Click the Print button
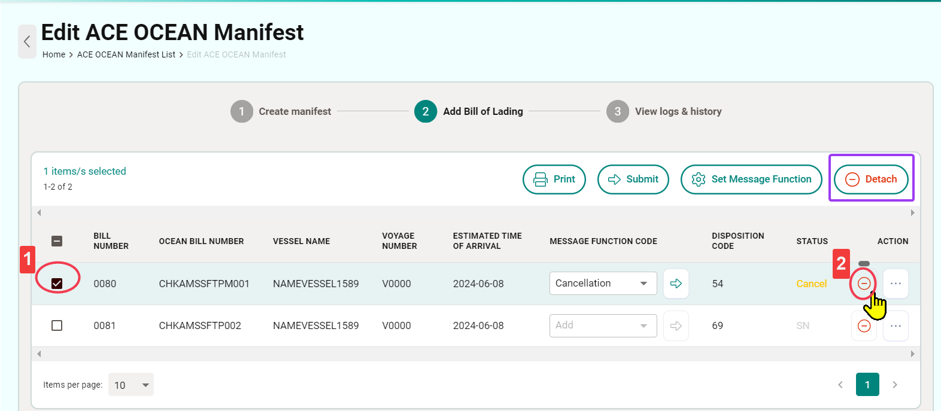The width and height of the screenshot is (941, 411). click(x=554, y=179)
